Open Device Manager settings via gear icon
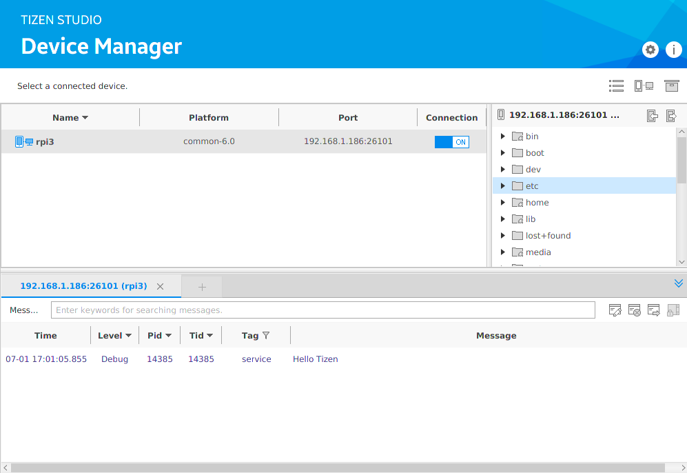The height and width of the screenshot is (473, 687). [x=650, y=49]
